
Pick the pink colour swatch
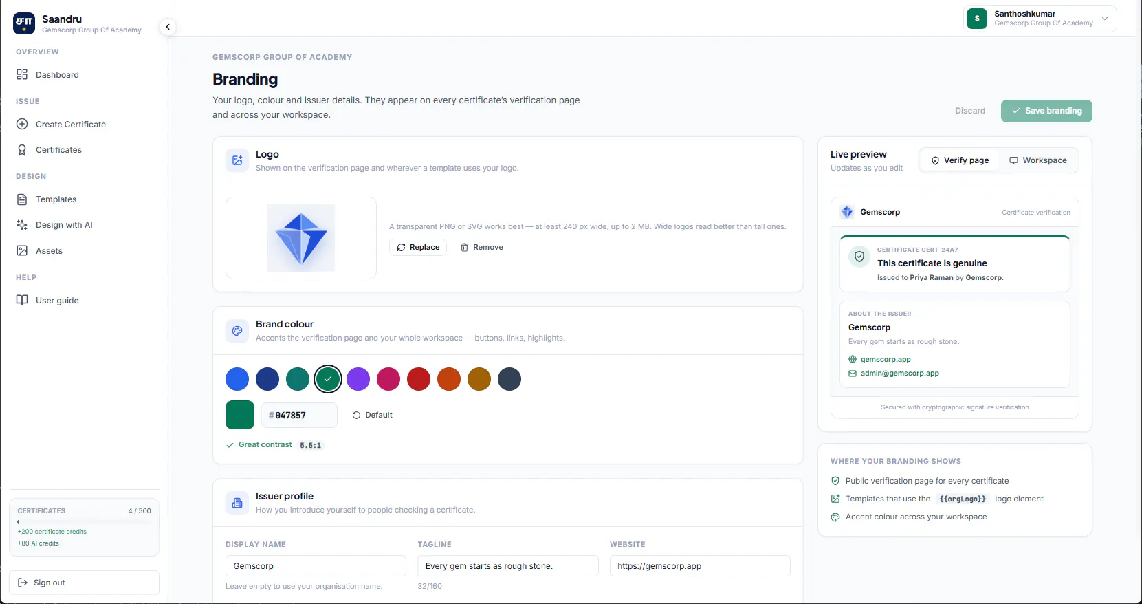tap(388, 379)
